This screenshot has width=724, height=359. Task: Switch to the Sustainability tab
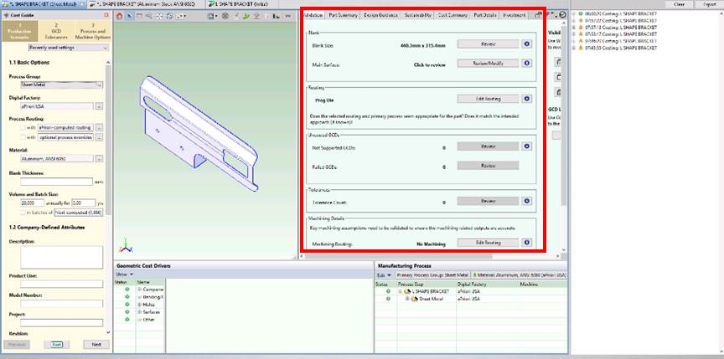click(x=418, y=15)
